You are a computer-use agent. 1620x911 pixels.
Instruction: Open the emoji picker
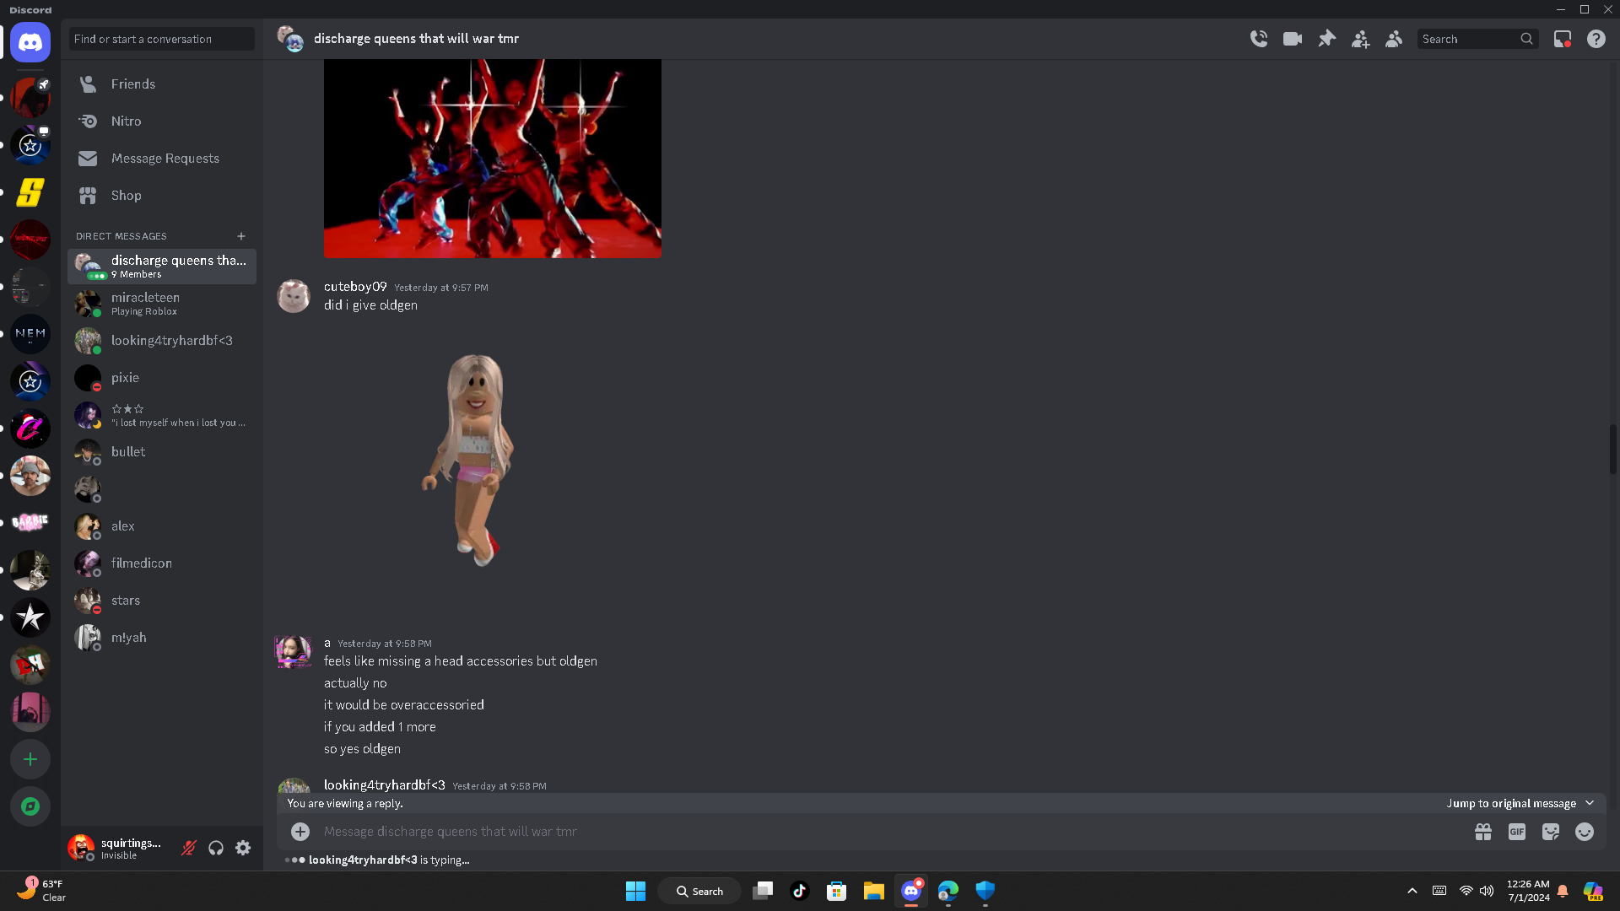(x=1585, y=832)
